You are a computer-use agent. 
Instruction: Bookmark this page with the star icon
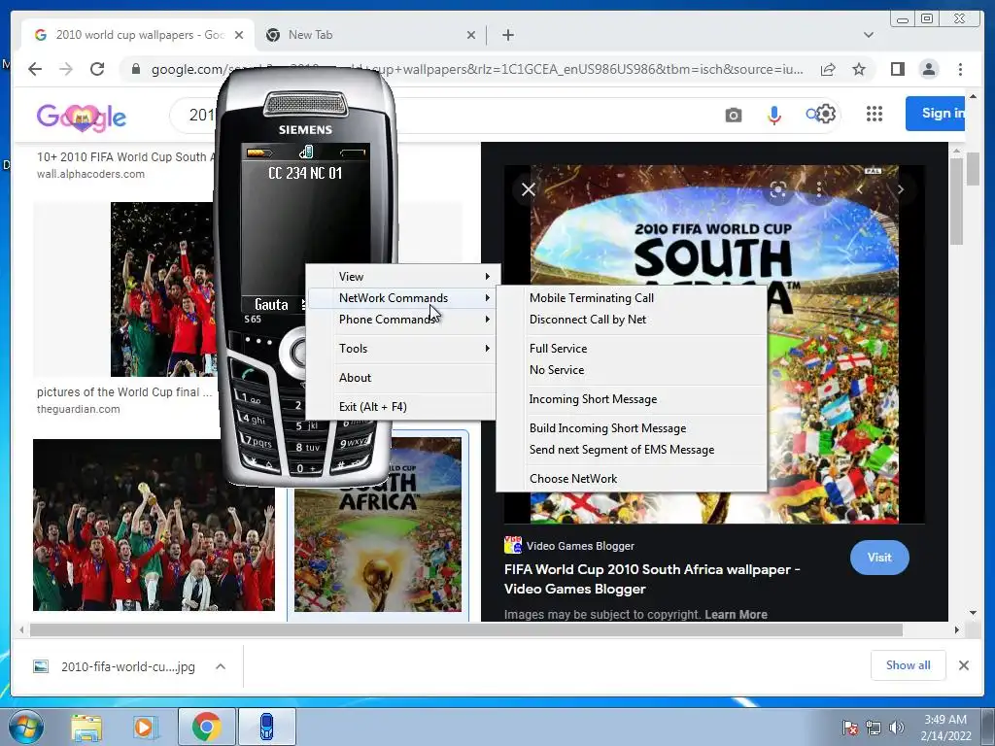click(x=859, y=69)
